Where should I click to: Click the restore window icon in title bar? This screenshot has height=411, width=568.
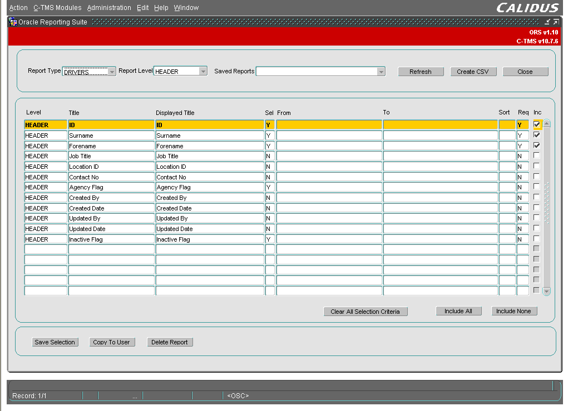(x=556, y=22)
